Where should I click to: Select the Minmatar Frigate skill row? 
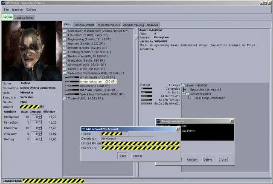pyautogui.click(x=99, y=90)
